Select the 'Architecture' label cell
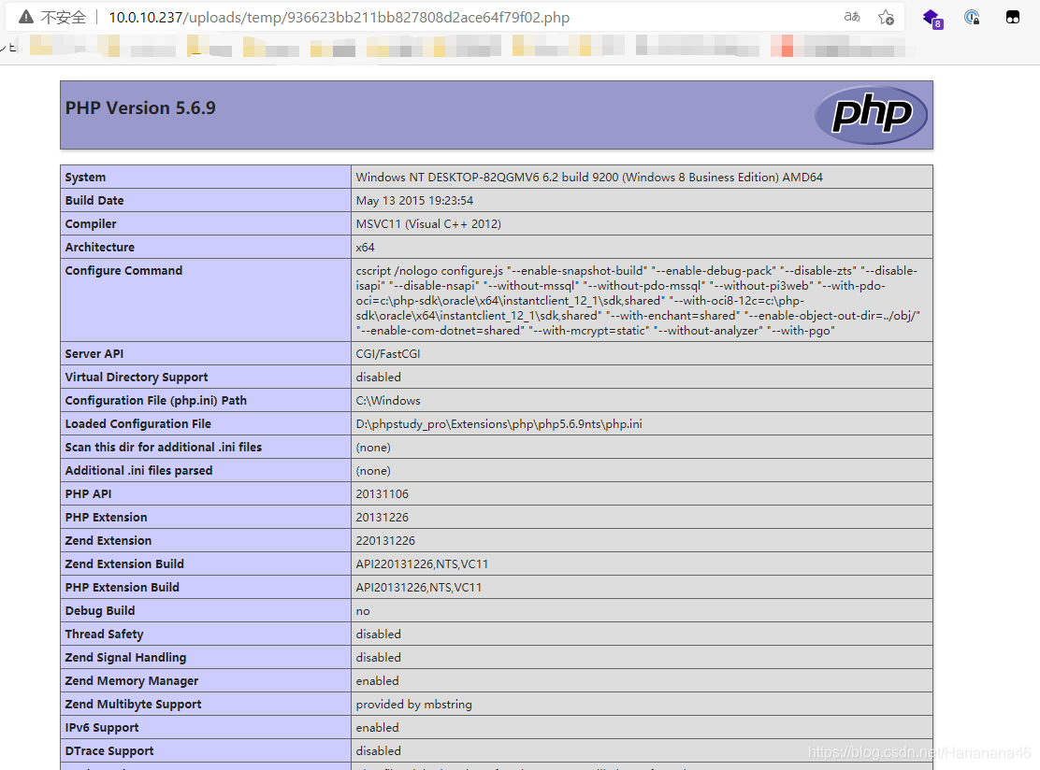 (206, 247)
